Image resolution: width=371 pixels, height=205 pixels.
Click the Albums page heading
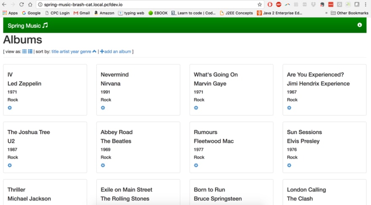point(22,40)
